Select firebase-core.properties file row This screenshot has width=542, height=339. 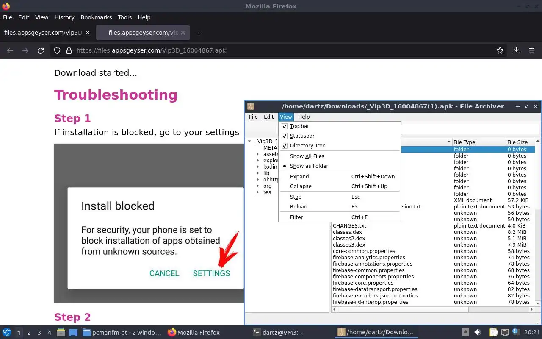(x=363, y=283)
